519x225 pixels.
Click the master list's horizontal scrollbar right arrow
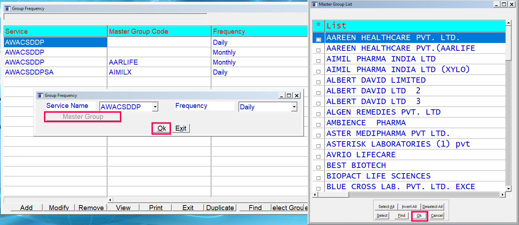point(502,194)
